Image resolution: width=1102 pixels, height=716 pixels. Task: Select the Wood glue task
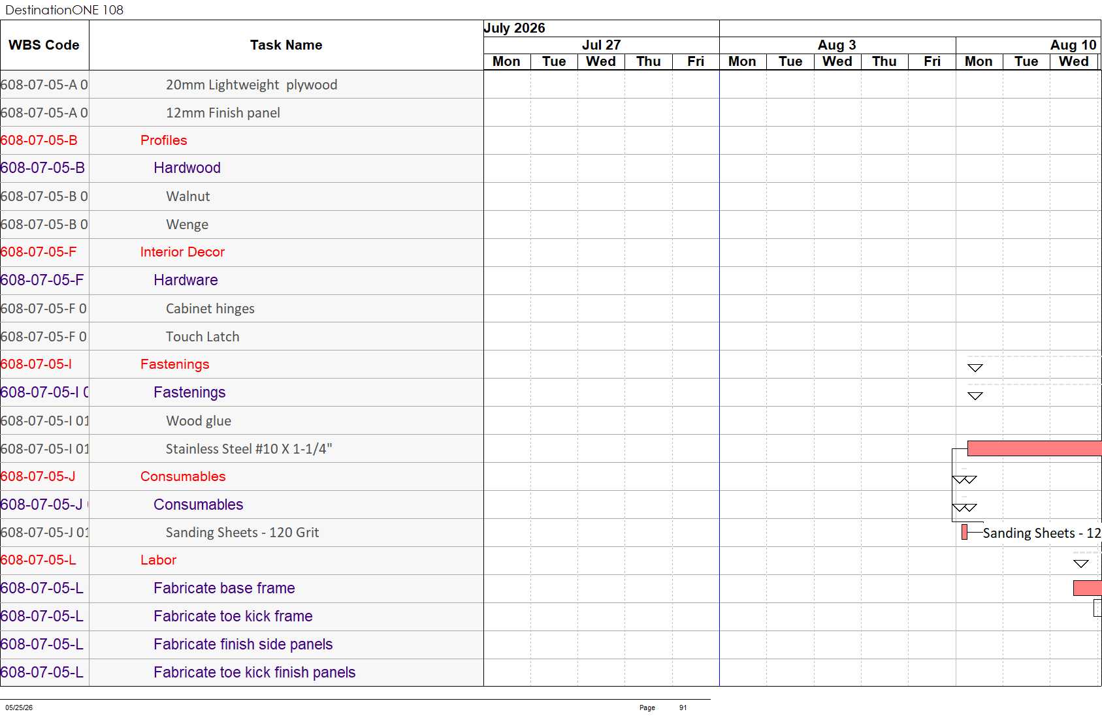click(199, 421)
